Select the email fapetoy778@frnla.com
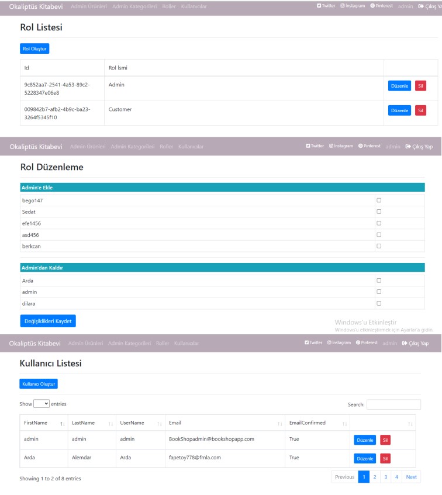This screenshot has height=495, width=442. point(195,458)
